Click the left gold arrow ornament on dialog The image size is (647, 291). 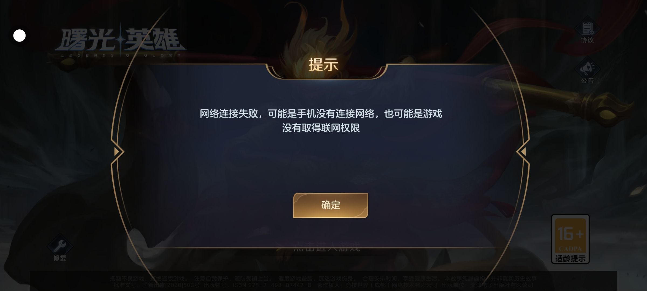pos(118,152)
